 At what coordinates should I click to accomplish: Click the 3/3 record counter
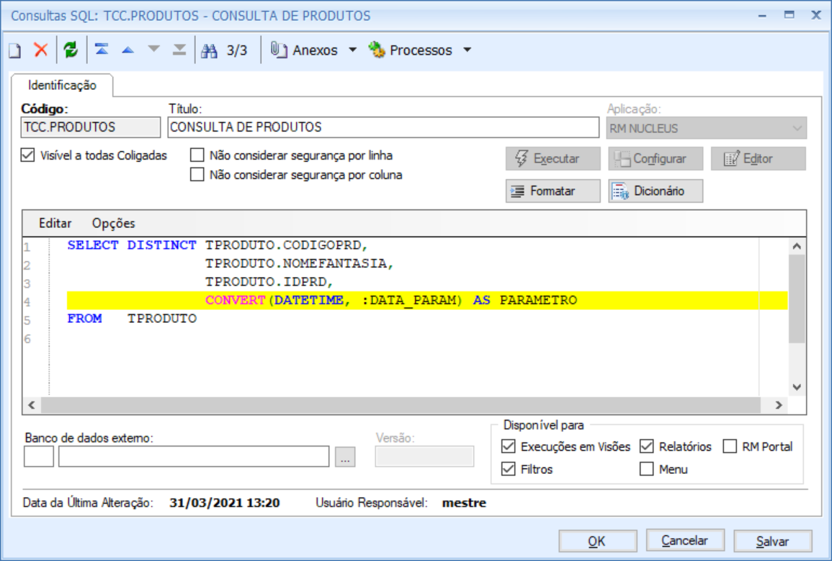pos(237,50)
